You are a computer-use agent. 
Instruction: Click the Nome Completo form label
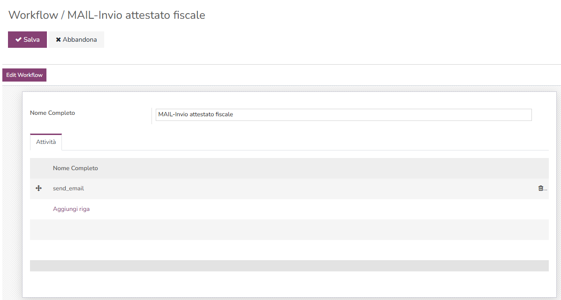click(x=52, y=112)
